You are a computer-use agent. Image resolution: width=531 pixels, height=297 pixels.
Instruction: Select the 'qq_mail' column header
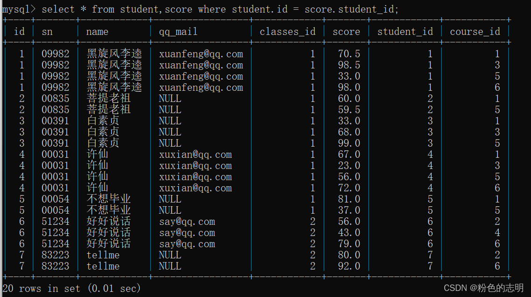(178, 32)
